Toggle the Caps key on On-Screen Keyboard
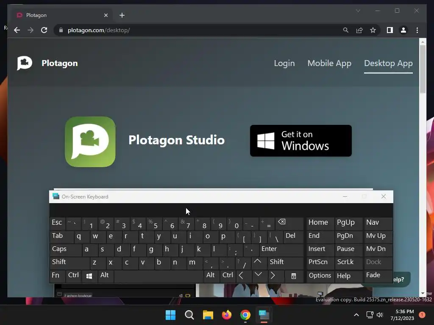Screen dimensions: 434x325 tap(66, 249)
